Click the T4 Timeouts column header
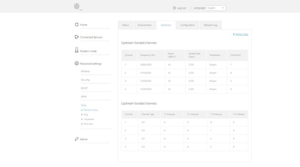300x167 pixels. click(x=238, y=114)
